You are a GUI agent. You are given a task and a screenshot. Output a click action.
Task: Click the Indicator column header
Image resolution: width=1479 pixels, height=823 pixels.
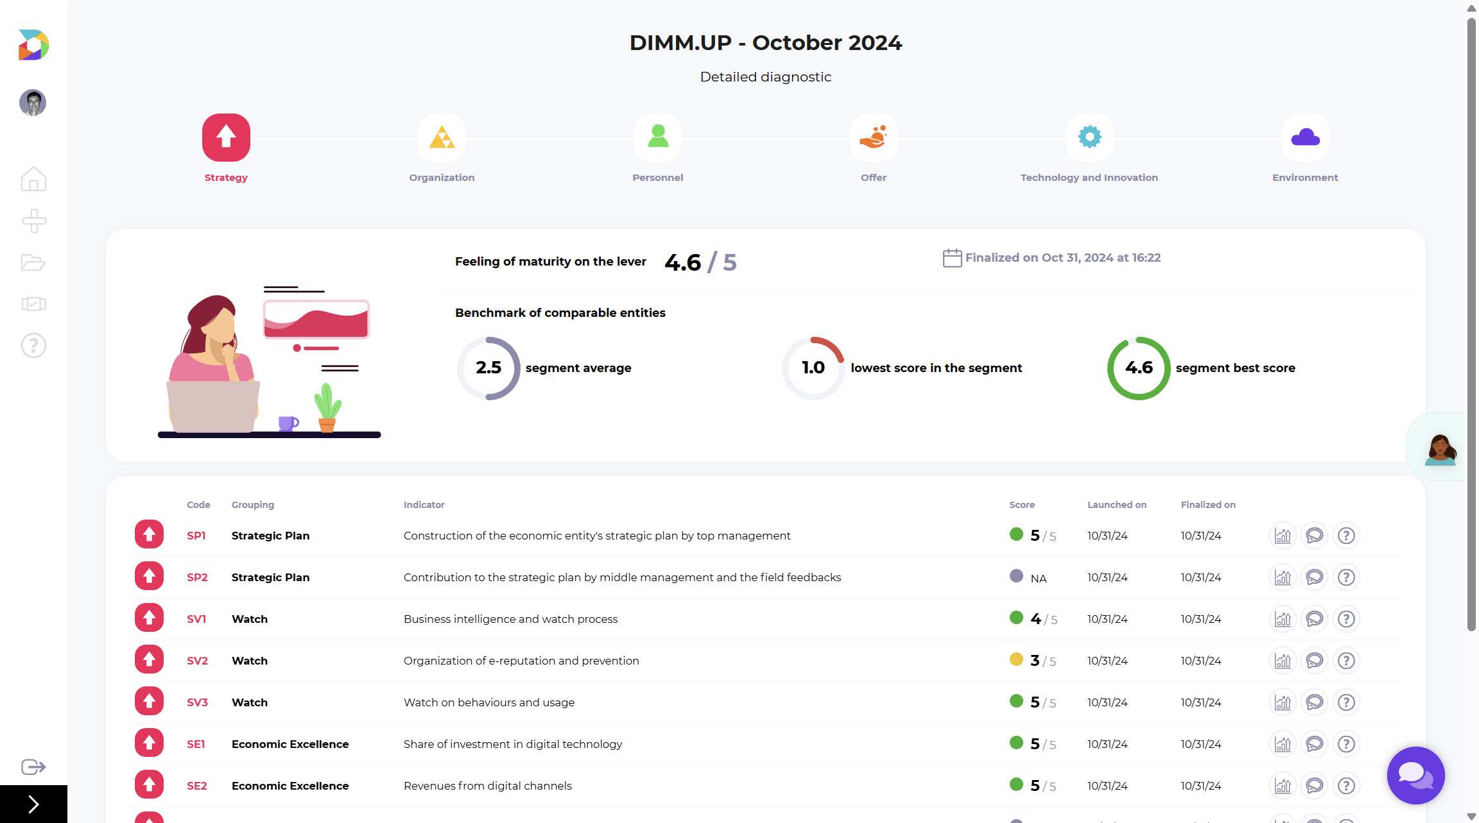424,505
